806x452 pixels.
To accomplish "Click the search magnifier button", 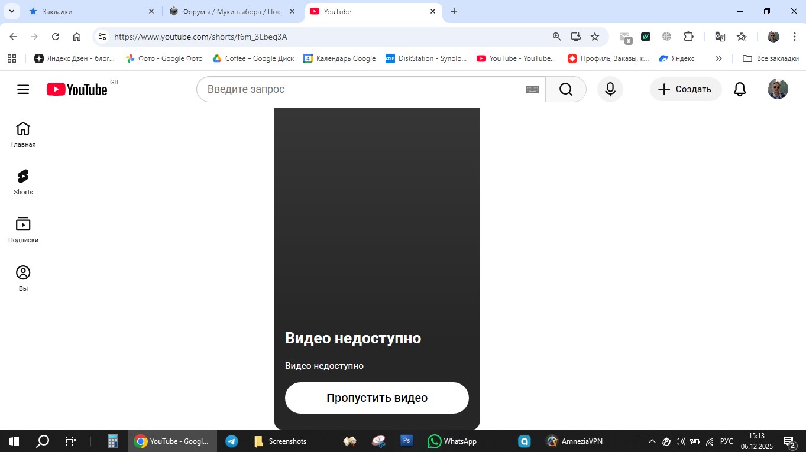I will click(565, 89).
